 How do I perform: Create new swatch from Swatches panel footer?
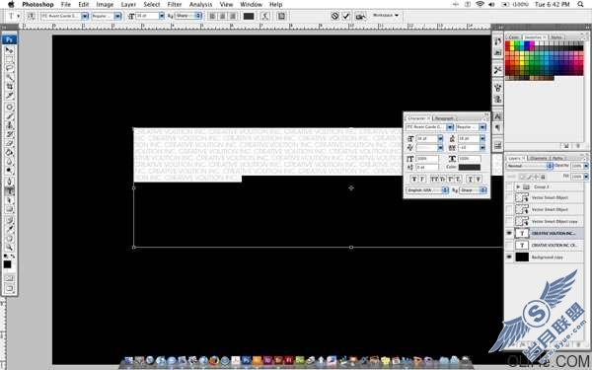(566, 146)
